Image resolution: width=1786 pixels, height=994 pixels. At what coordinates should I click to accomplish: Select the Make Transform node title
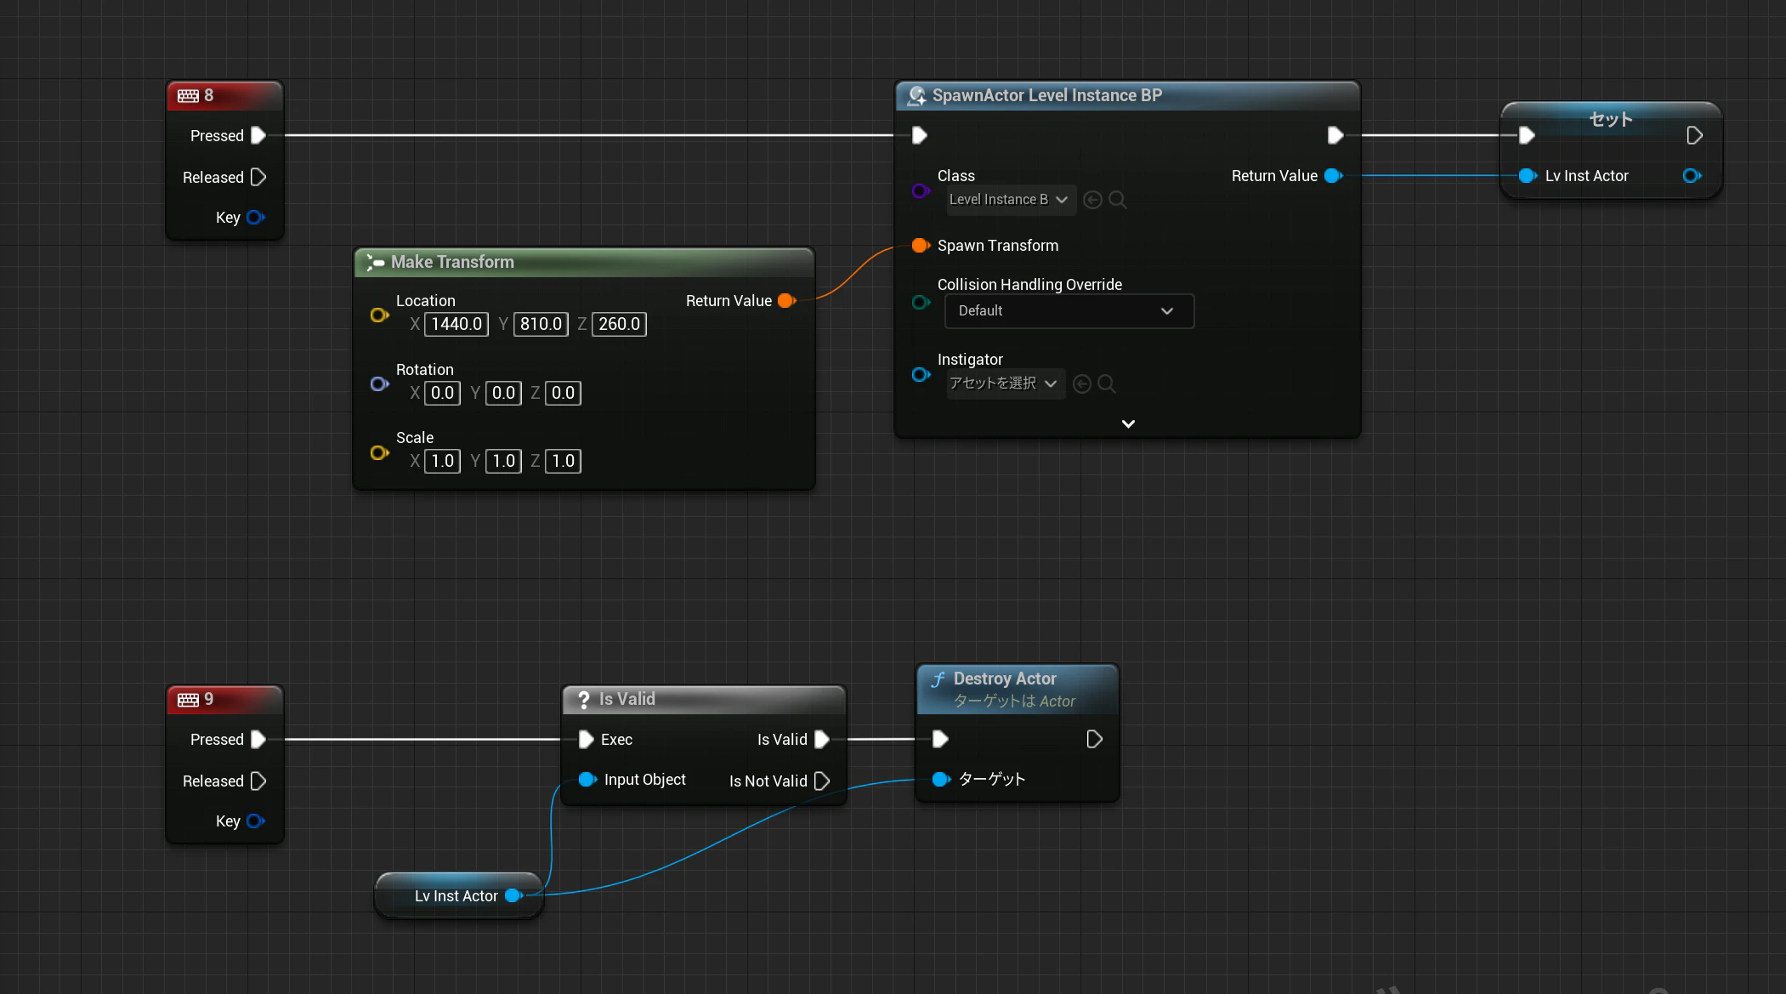(452, 262)
